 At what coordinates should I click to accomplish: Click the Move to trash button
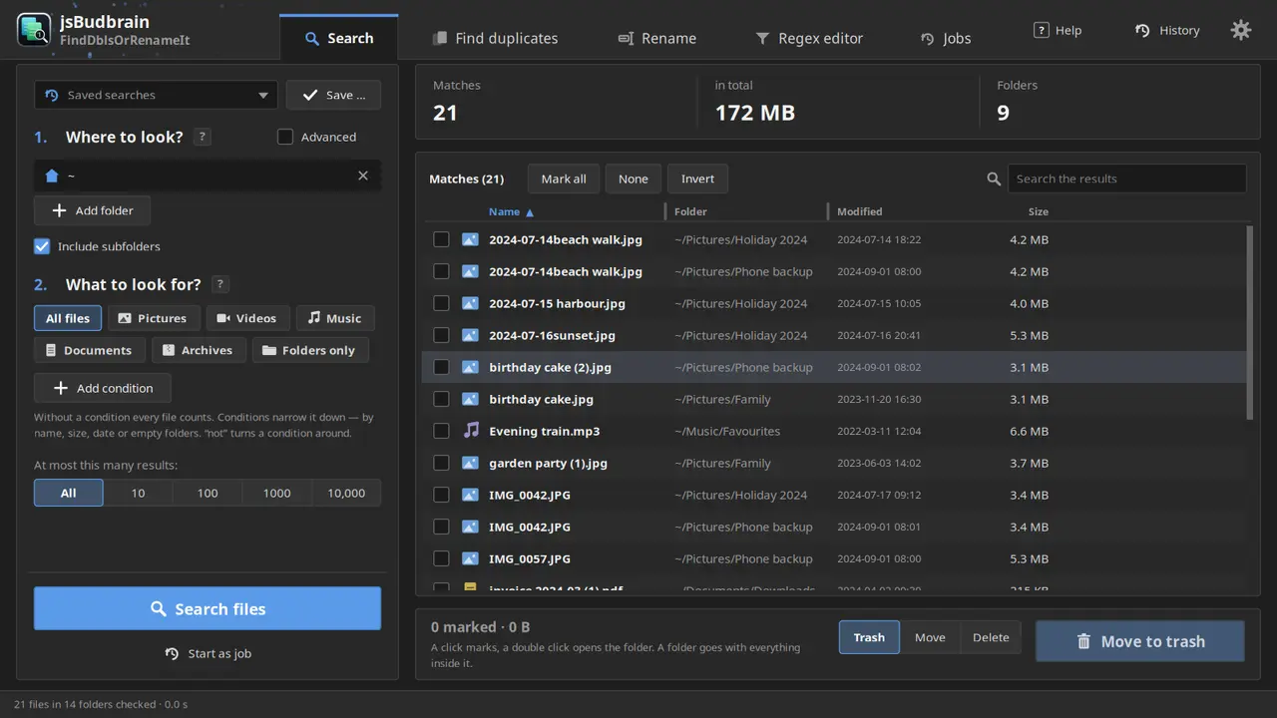tap(1139, 641)
